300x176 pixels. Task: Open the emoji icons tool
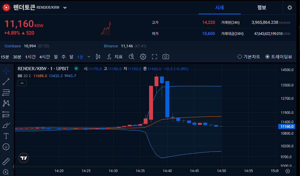6,147
